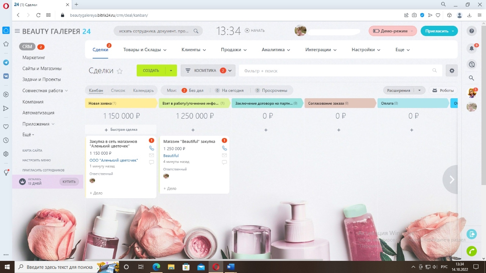
Task: Expand the Продажи menu
Action: tap(234, 50)
